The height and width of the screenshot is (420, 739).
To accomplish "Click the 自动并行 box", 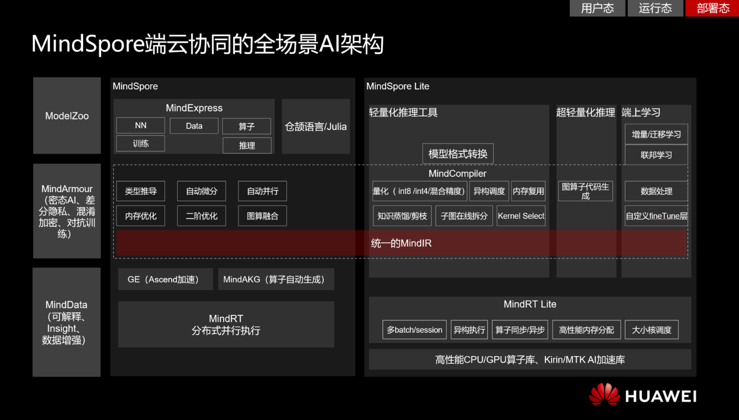I will tap(263, 191).
